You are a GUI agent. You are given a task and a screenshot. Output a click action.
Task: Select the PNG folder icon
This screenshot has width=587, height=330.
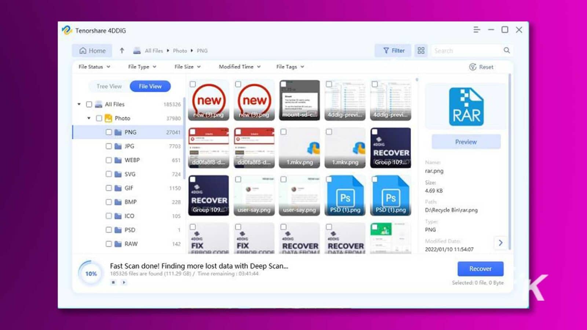point(118,132)
